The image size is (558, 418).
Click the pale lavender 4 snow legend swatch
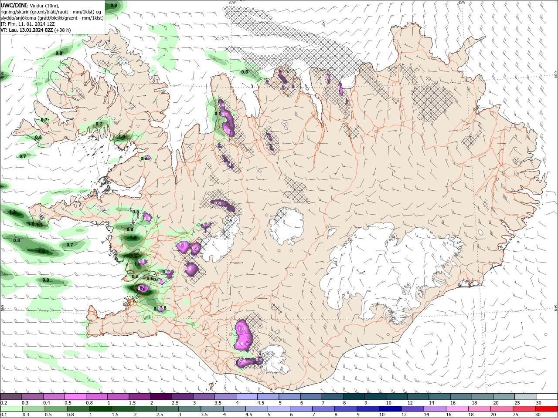[x=247, y=397]
